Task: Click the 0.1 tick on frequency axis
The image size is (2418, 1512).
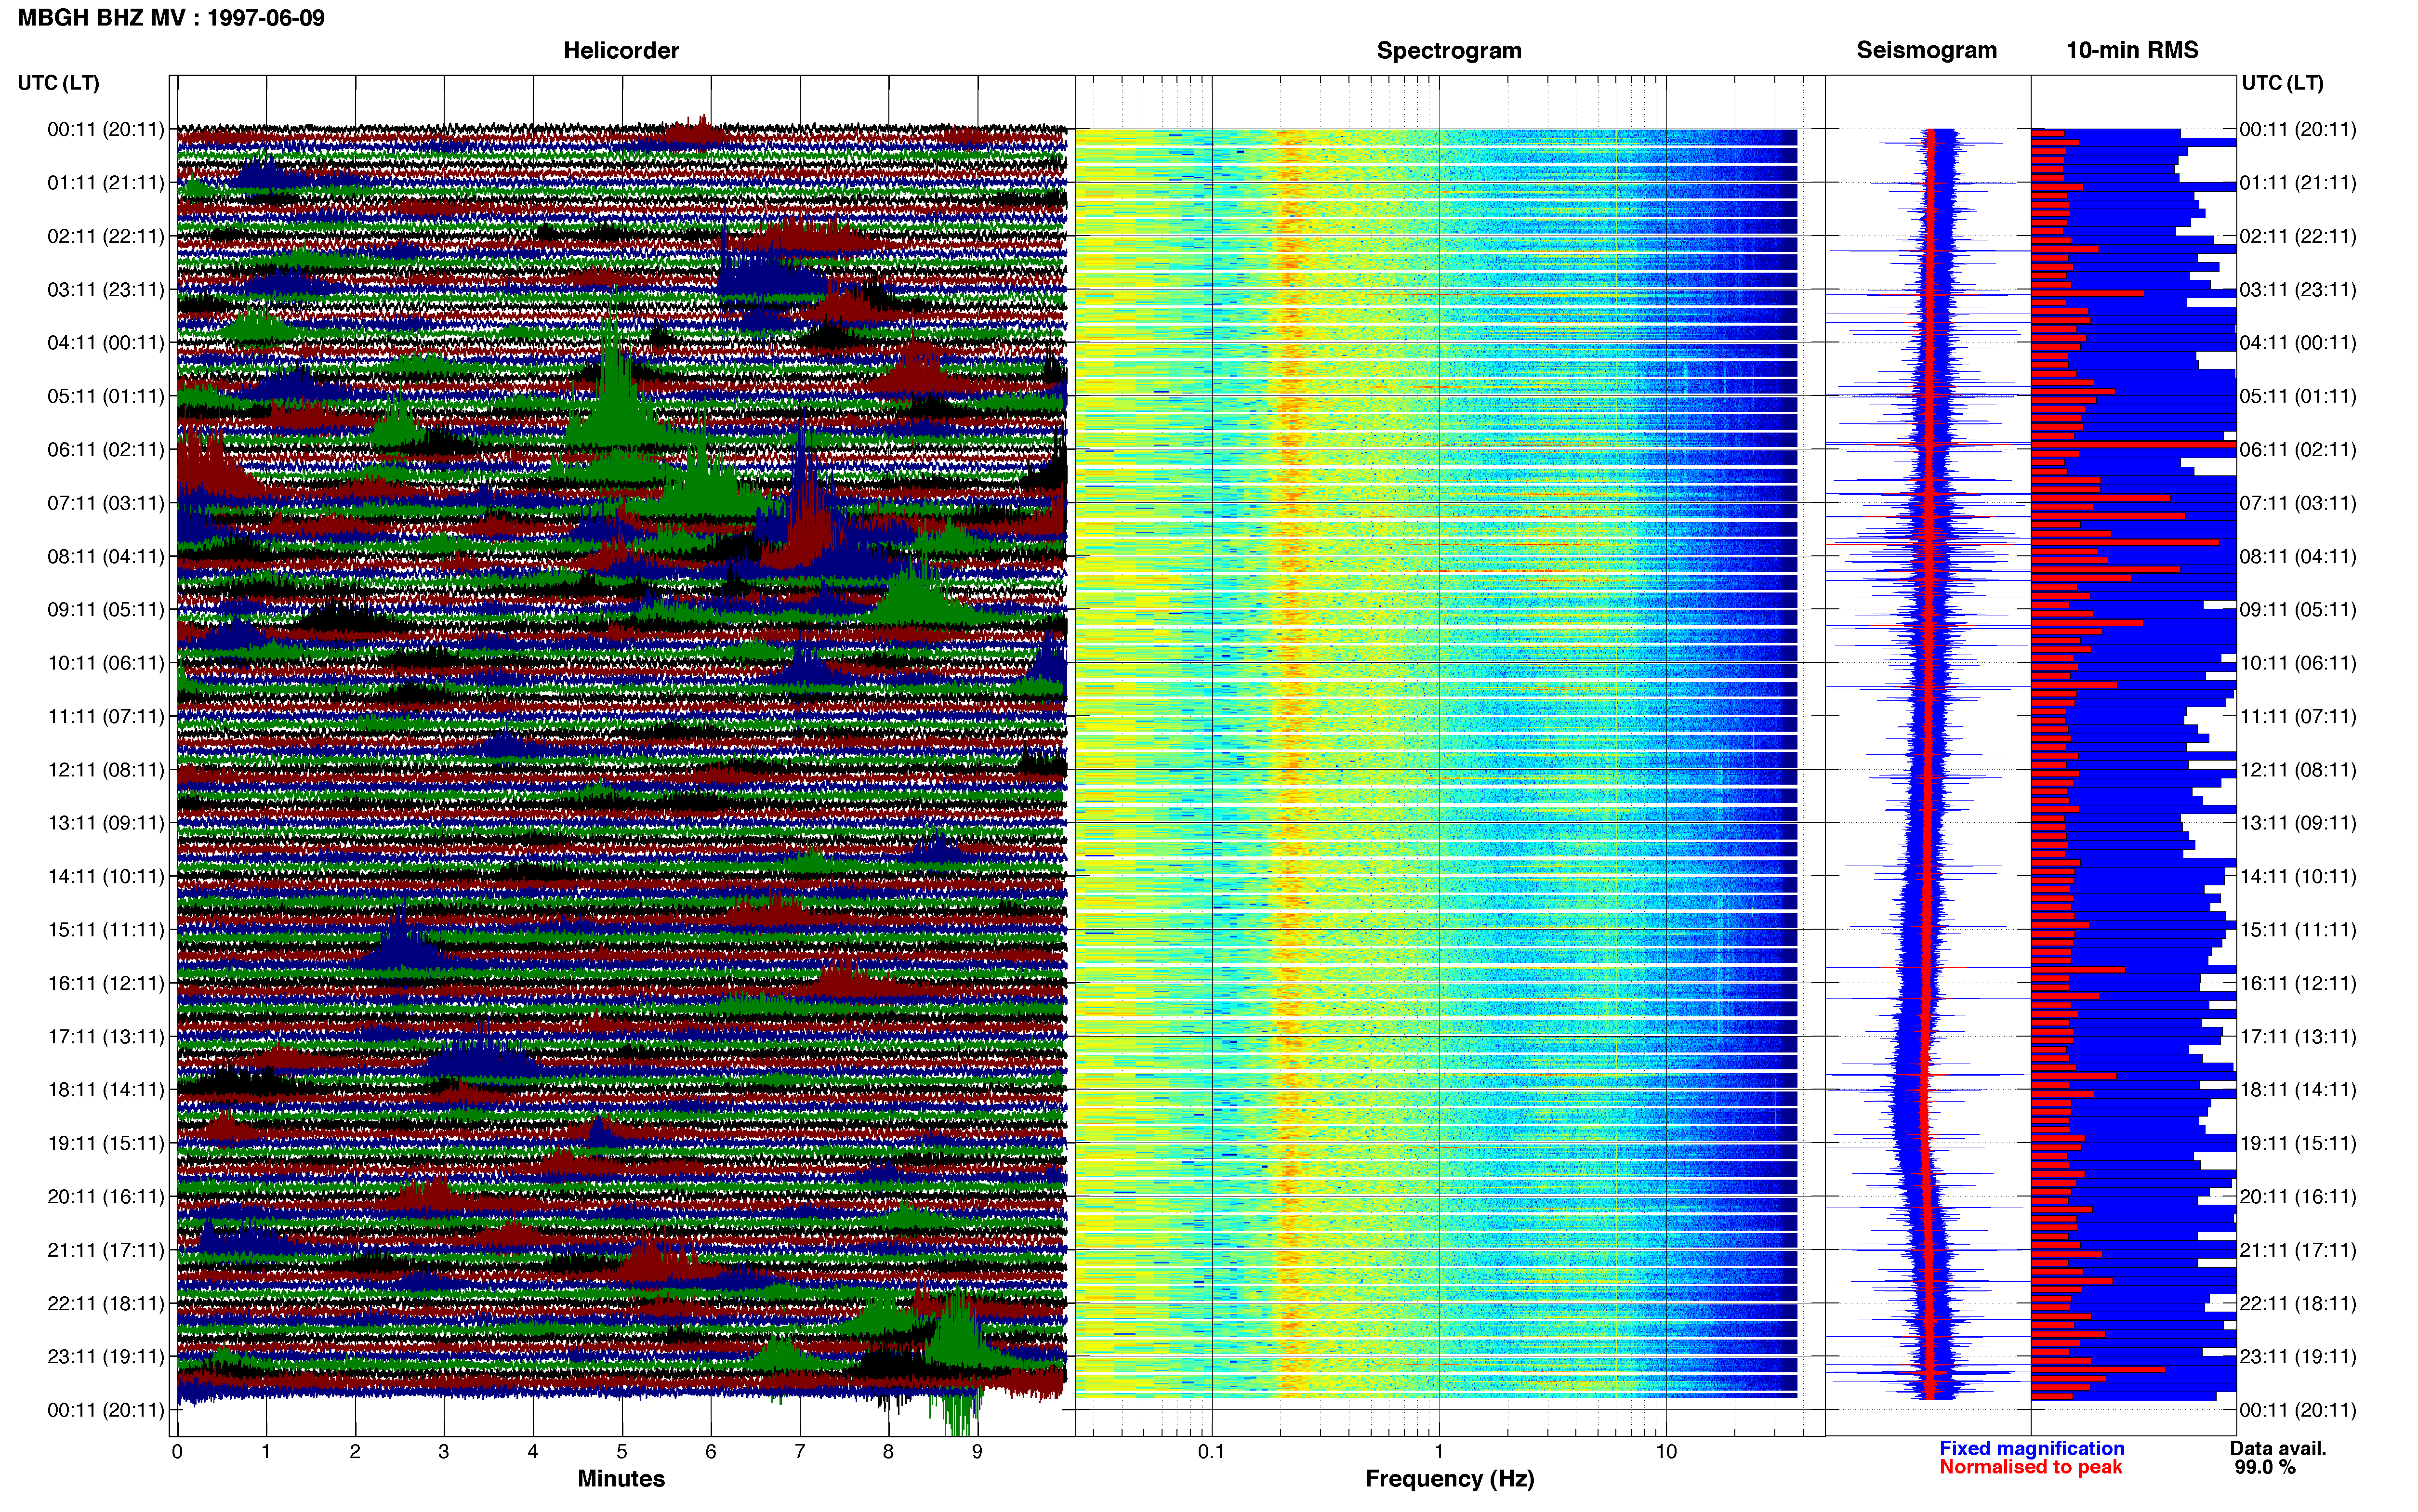Action: point(1211,1451)
